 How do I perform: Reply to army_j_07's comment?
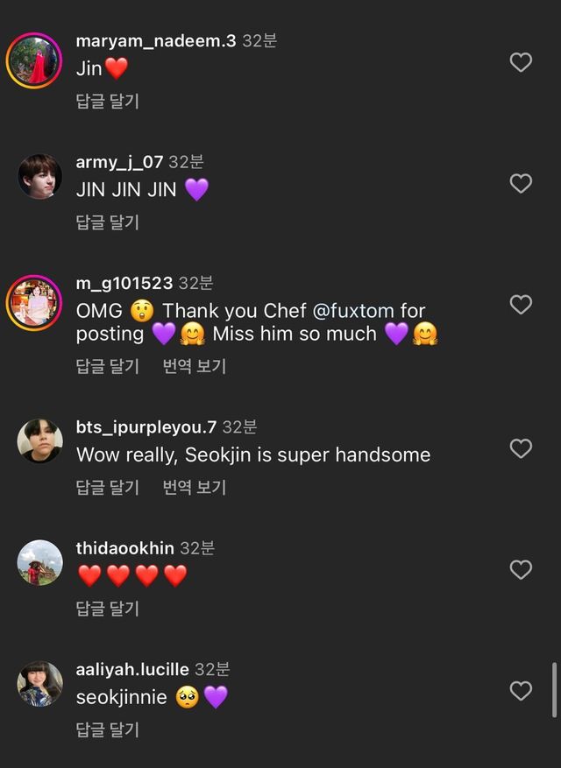tap(107, 222)
